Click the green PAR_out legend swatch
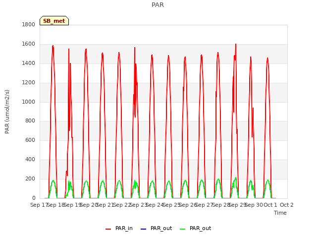 click(x=183, y=229)
